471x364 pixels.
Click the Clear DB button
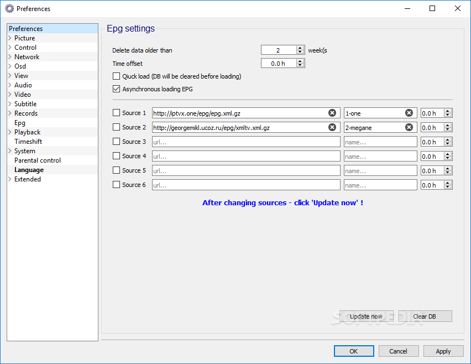coord(425,316)
